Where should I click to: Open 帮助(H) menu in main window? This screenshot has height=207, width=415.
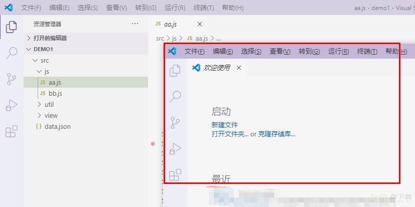point(233,8)
